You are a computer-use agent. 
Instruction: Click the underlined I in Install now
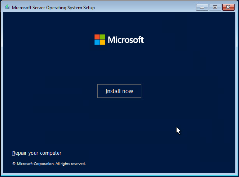(x=106, y=91)
